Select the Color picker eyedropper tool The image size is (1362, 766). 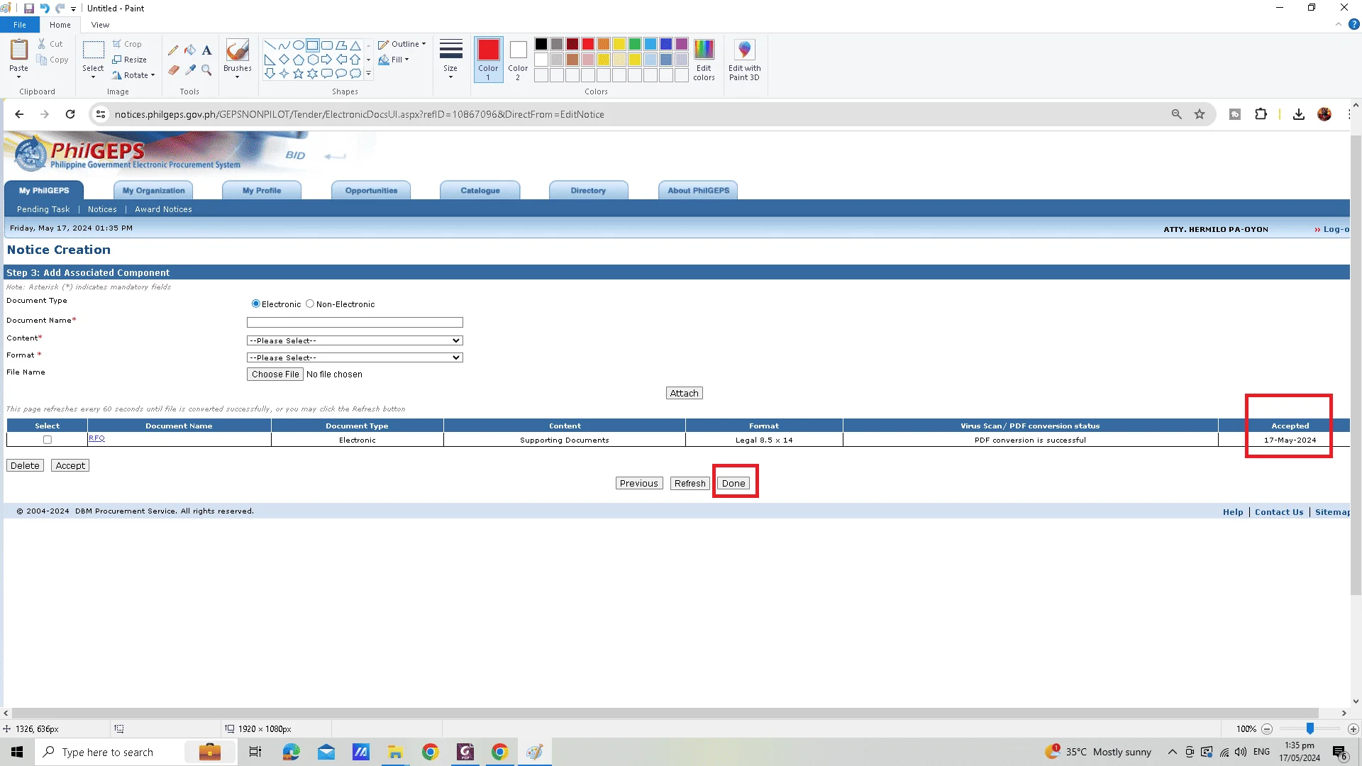[190, 70]
